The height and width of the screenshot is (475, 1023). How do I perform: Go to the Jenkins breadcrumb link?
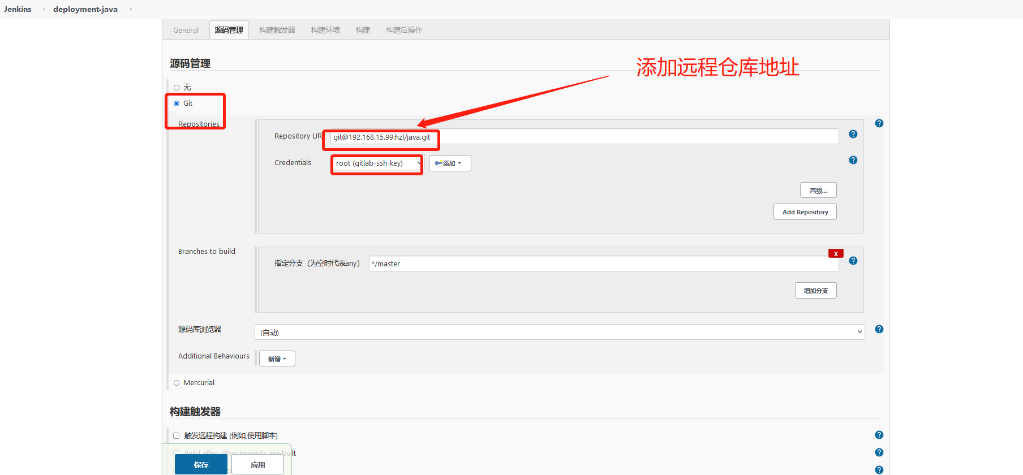(x=18, y=9)
